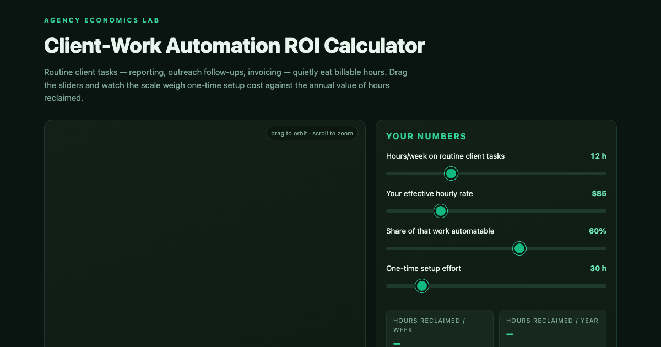
Task: Click the share automatable slider handle
Action: point(519,248)
